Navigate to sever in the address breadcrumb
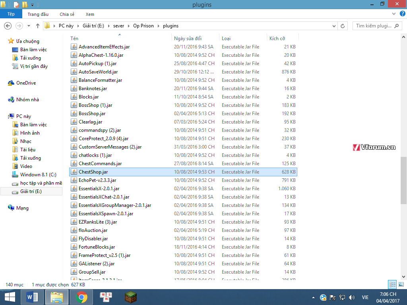Screen dimensions: 407x305 [x=118, y=26]
